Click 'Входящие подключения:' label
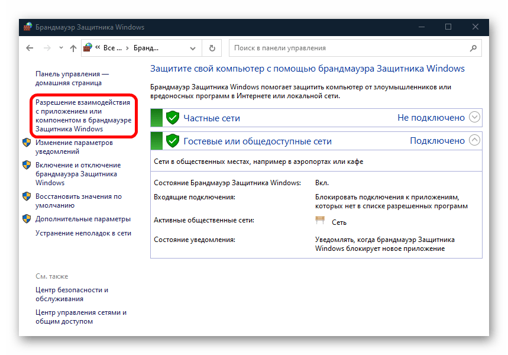The image size is (508, 355). [x=195, y=197]
